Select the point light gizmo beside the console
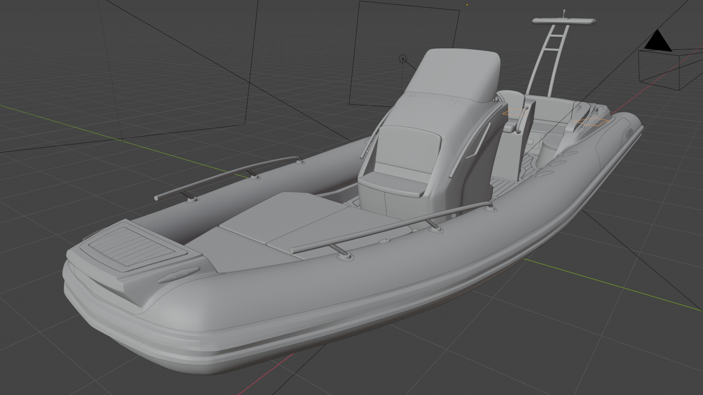This screenshot has width=703, height=395. pos(403,59)
